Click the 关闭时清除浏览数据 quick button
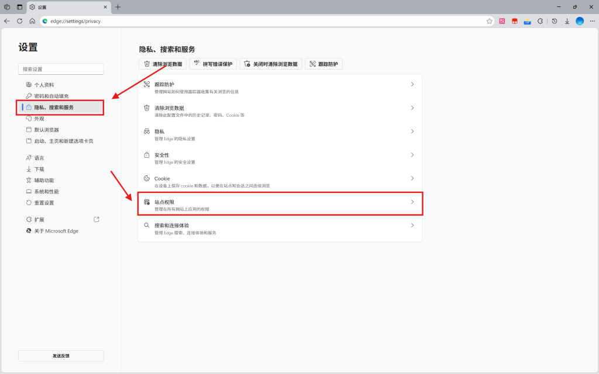Viewport: 599px width, 374px height. (x=271, y=64)
